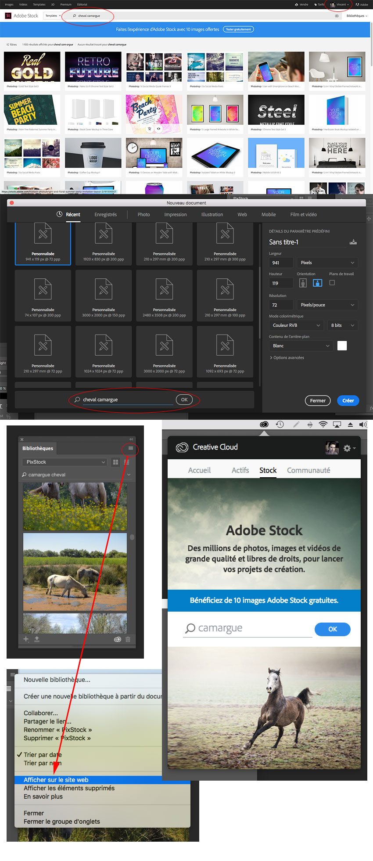Click the Créer button
This screenshot has height=861, width=373.
348,400
